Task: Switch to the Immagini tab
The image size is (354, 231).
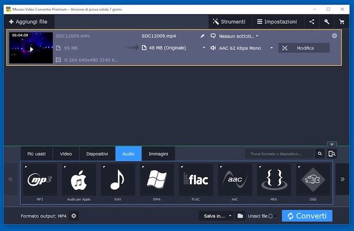Action: point(158,154)
